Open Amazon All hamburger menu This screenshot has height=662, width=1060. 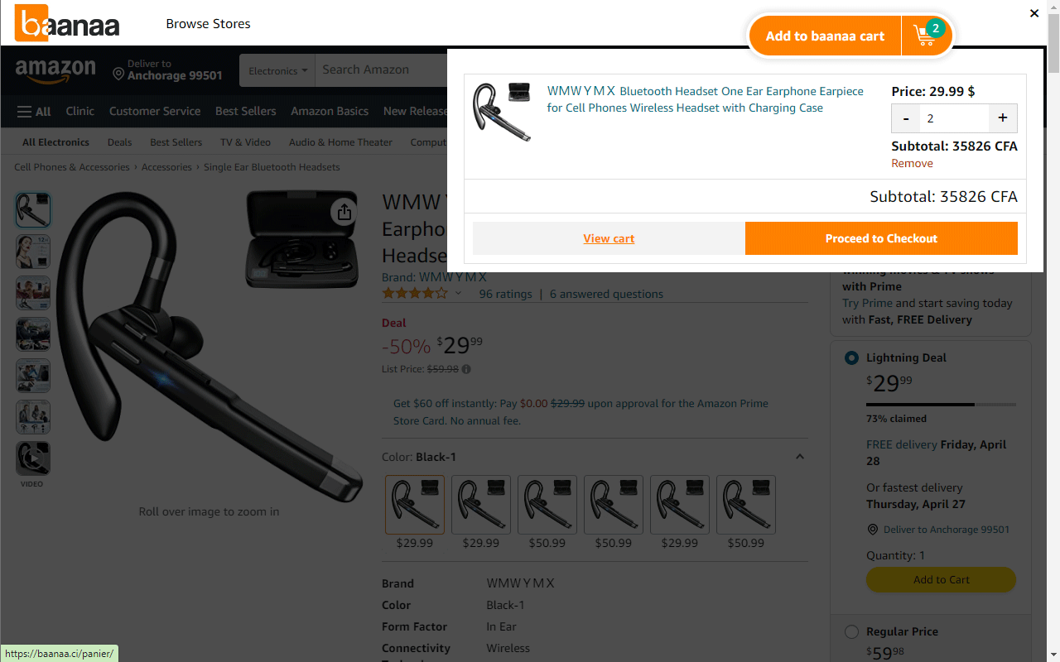pyautogui.click(x=34, y=112)
